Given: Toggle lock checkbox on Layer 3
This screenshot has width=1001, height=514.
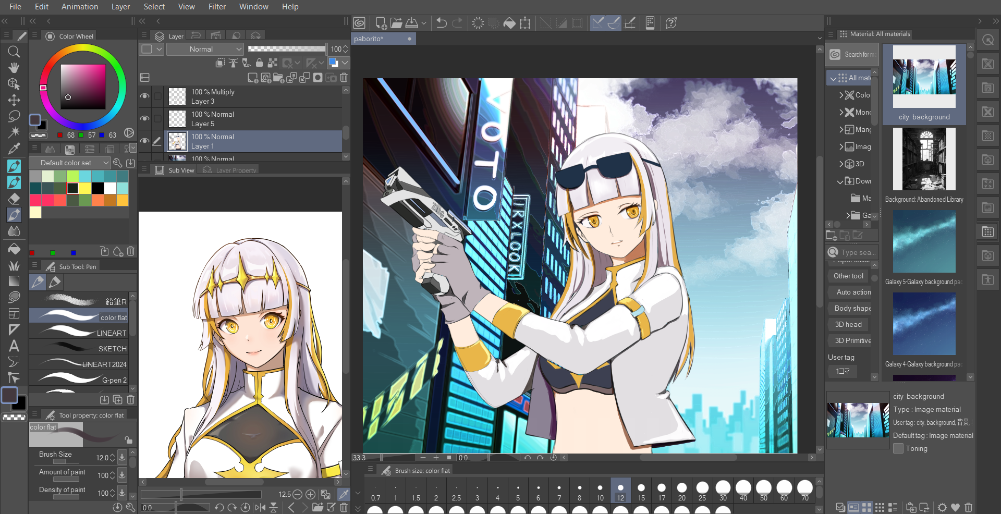Looking at the screenshot, I should point(157,96).
